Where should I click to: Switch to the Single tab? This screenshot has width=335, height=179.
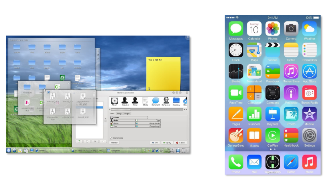pos(127,113)
